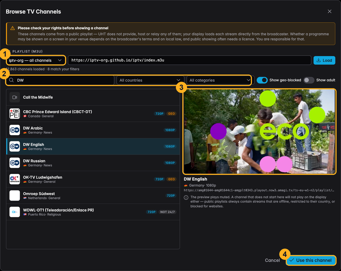
Task: Click the DW Arabic channel logo
Action: click(15, 130)
